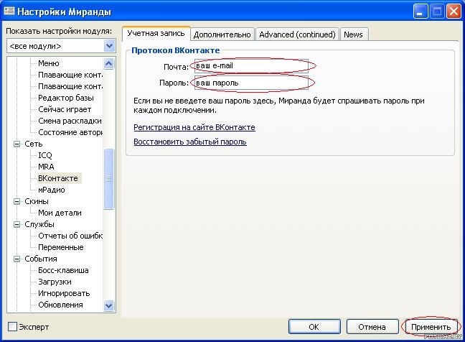Click the tree scrollbar down arrow
Viewport: 465px width, 342px height.
tap(109, 305)
